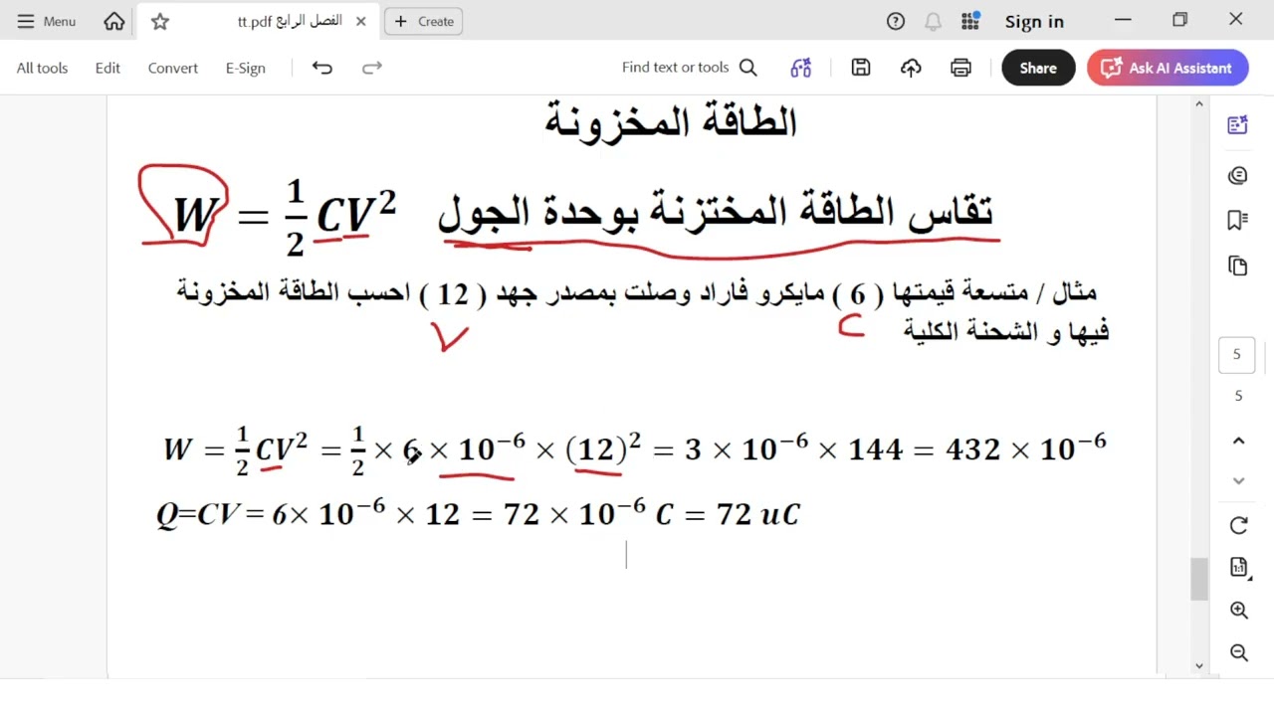This screenshot has height=716, width=1274.
Task: Click the page display fit icon
Action: point(1238,567)
